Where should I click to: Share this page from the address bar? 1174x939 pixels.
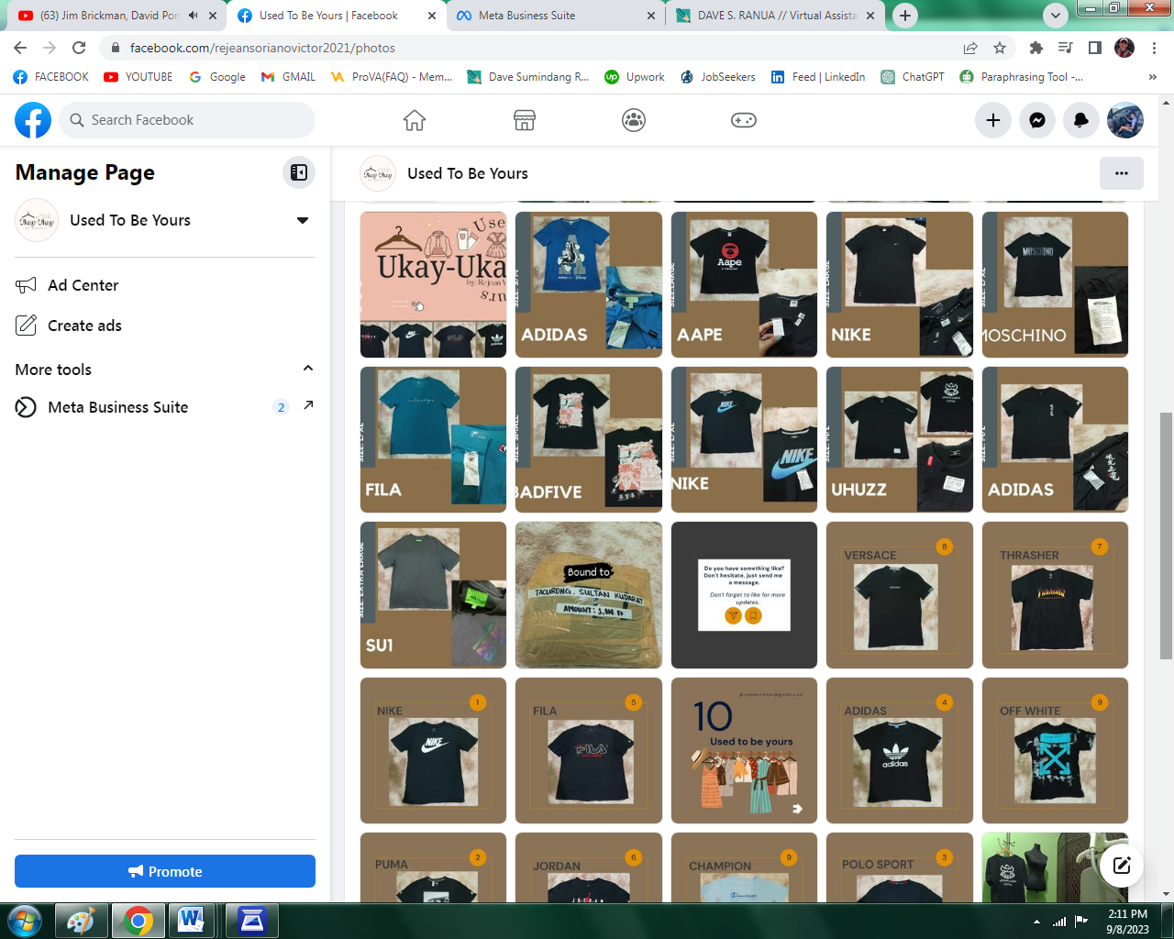pyautogui.click(x=969, y=48)
